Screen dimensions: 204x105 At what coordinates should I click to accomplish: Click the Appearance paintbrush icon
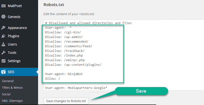click(3, 28)
